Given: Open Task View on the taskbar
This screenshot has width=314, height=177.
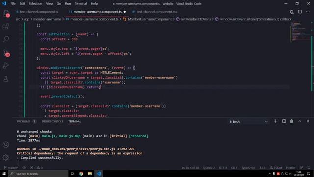Looking at the screenshot, I should [x=73, y=174].
